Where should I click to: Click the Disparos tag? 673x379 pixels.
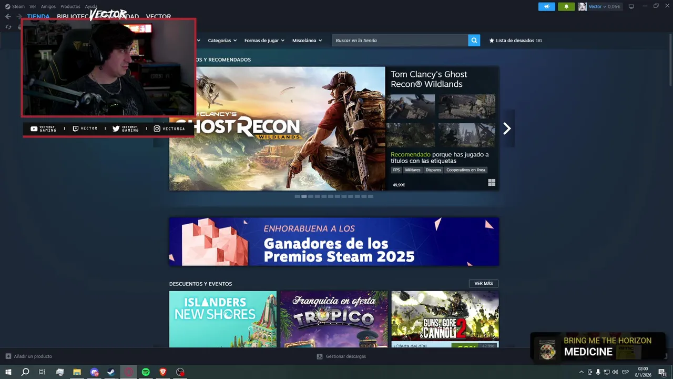point(433,170)
